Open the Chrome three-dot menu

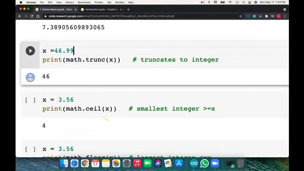coord(285,16)
